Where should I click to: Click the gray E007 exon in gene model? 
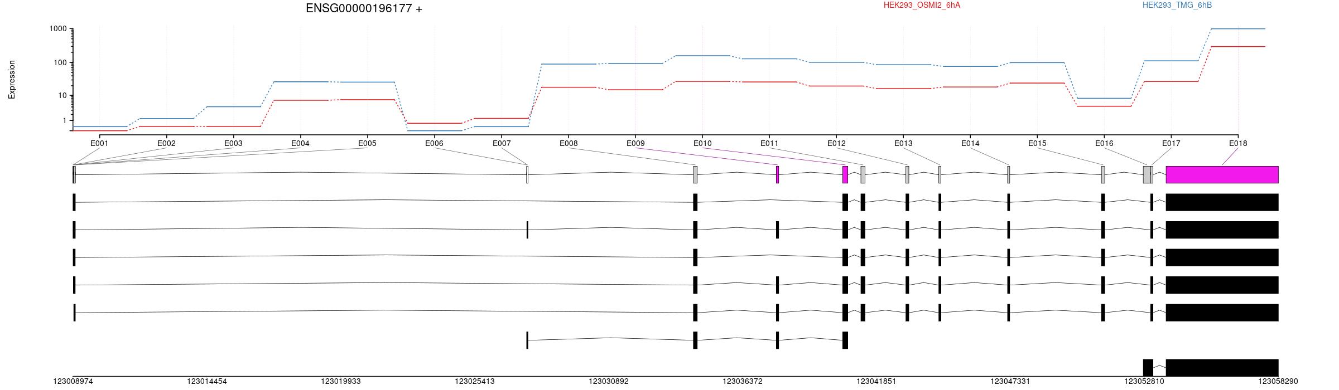(x=527, y=174)
